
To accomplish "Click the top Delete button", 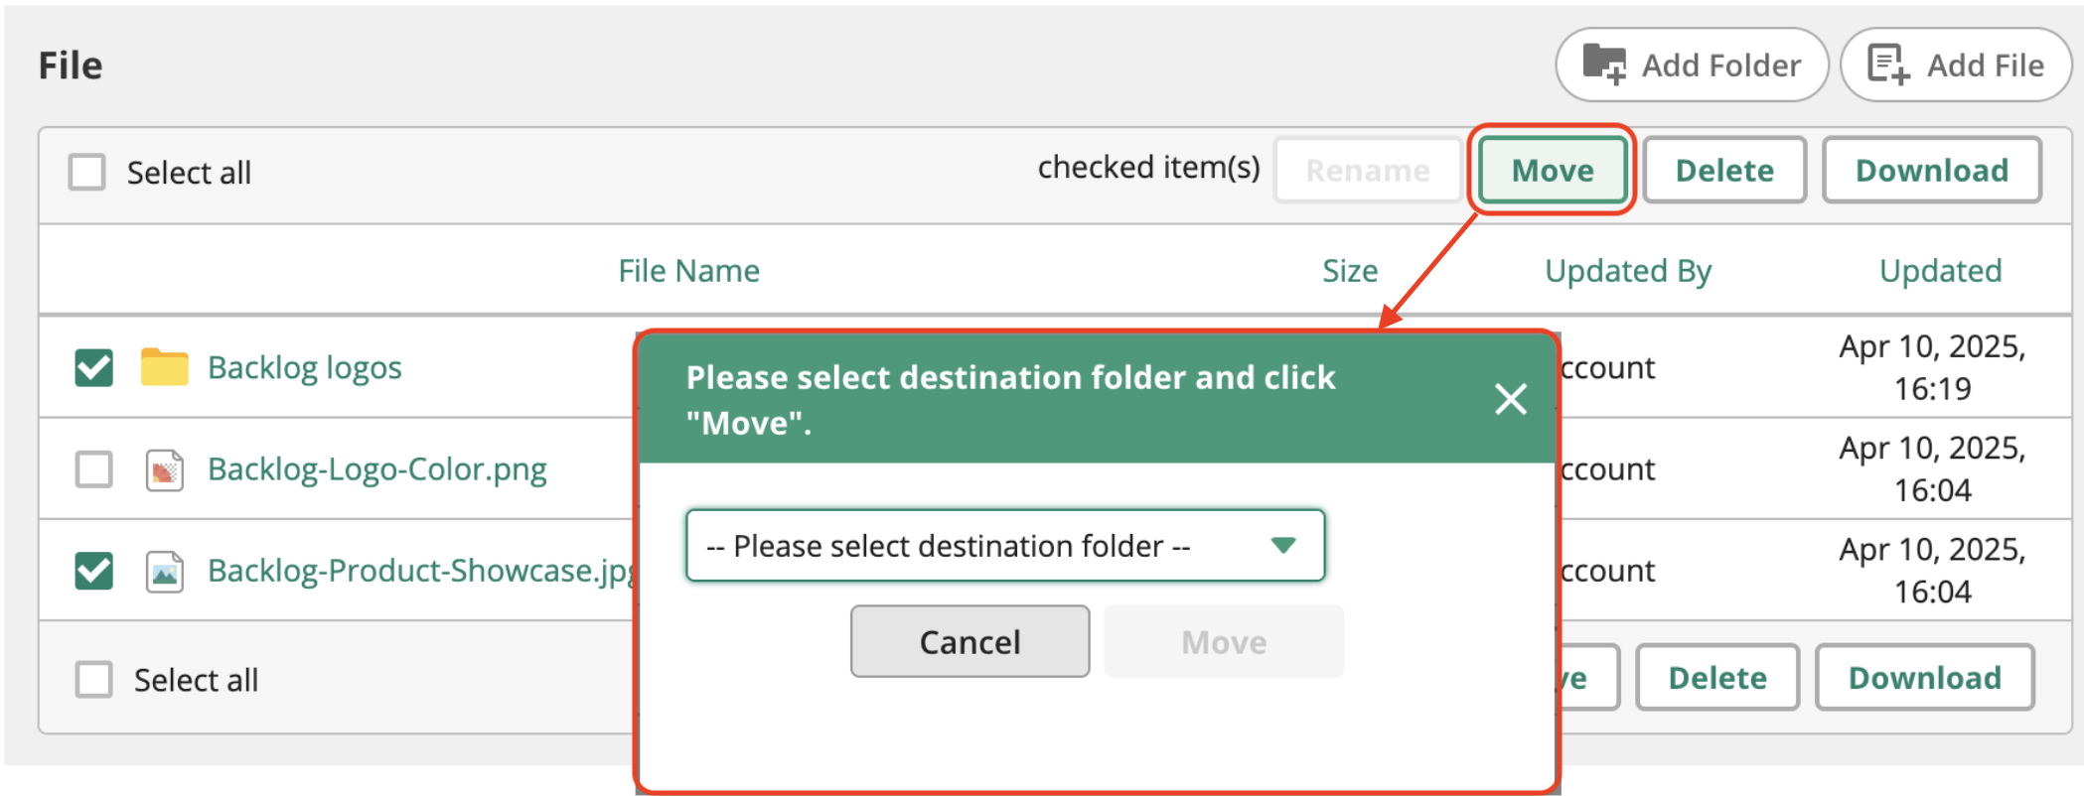I will [1724, 170].
